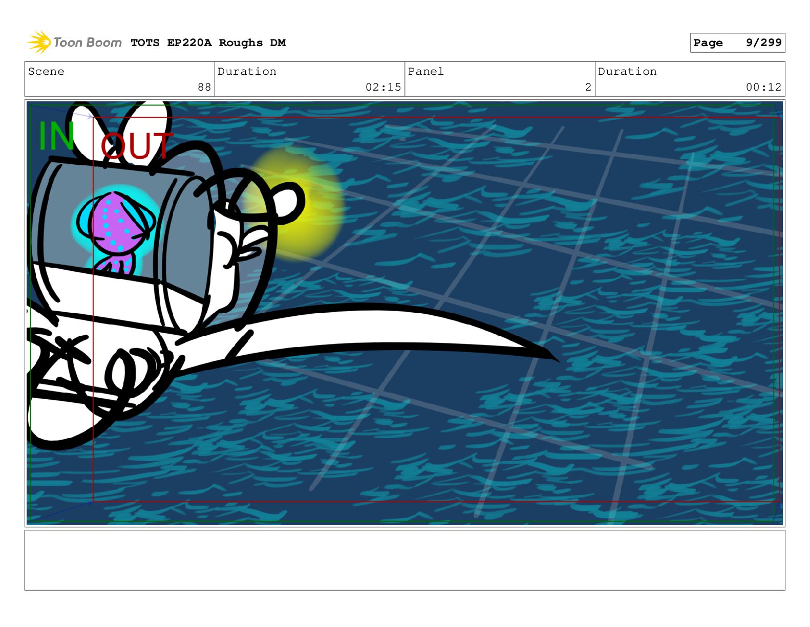Click the empty notes box below the panel
The height and width of the screenshot is (627, 810).
(404, 560)
